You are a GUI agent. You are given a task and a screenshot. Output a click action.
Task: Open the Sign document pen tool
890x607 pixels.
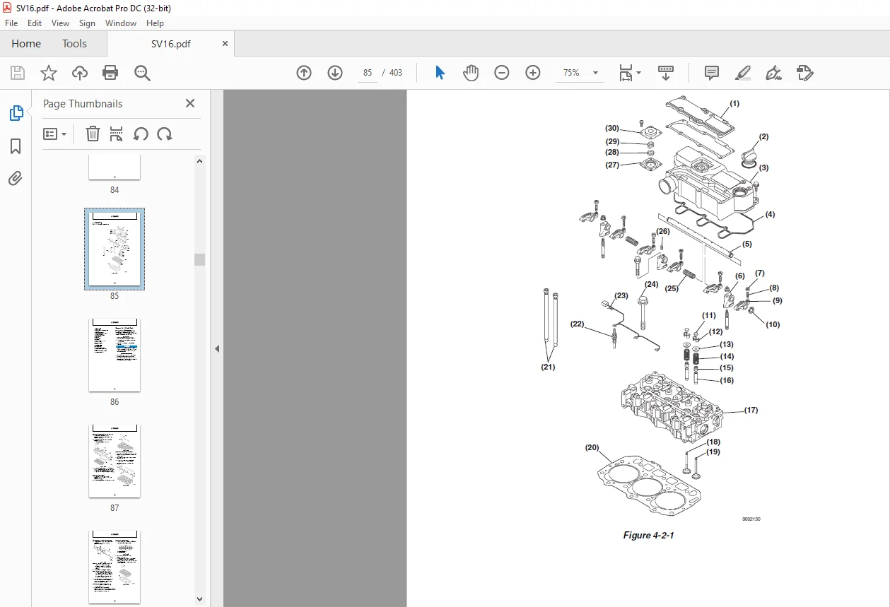click(773, 73)
